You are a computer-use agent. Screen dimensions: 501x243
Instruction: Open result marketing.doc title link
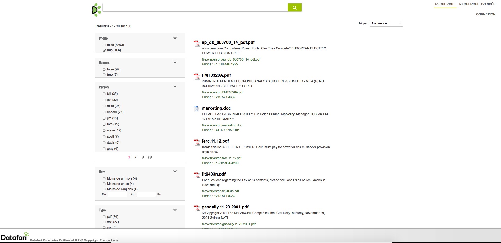point(216,108)
